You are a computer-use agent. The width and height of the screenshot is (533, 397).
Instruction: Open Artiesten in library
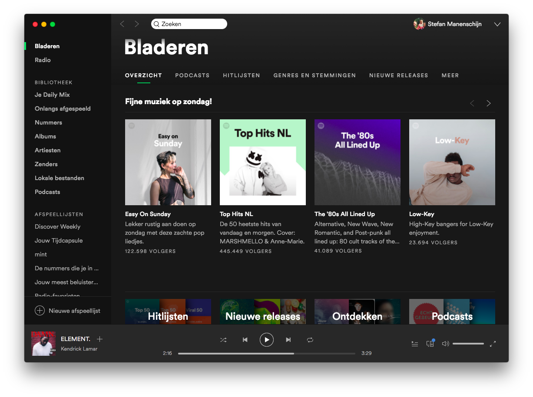coord(47,150)
